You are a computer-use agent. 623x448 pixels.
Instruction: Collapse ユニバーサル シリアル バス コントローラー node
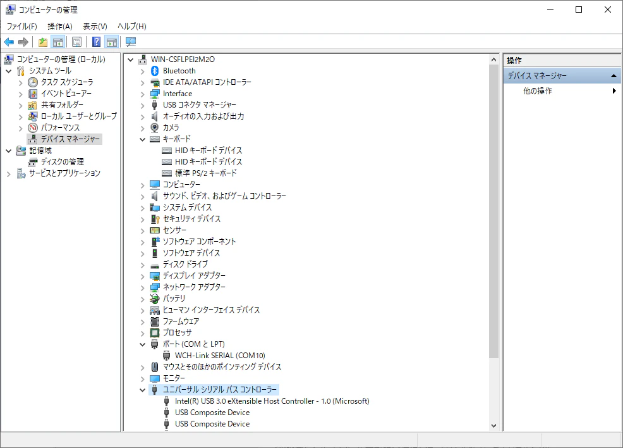tap(142, 390)
